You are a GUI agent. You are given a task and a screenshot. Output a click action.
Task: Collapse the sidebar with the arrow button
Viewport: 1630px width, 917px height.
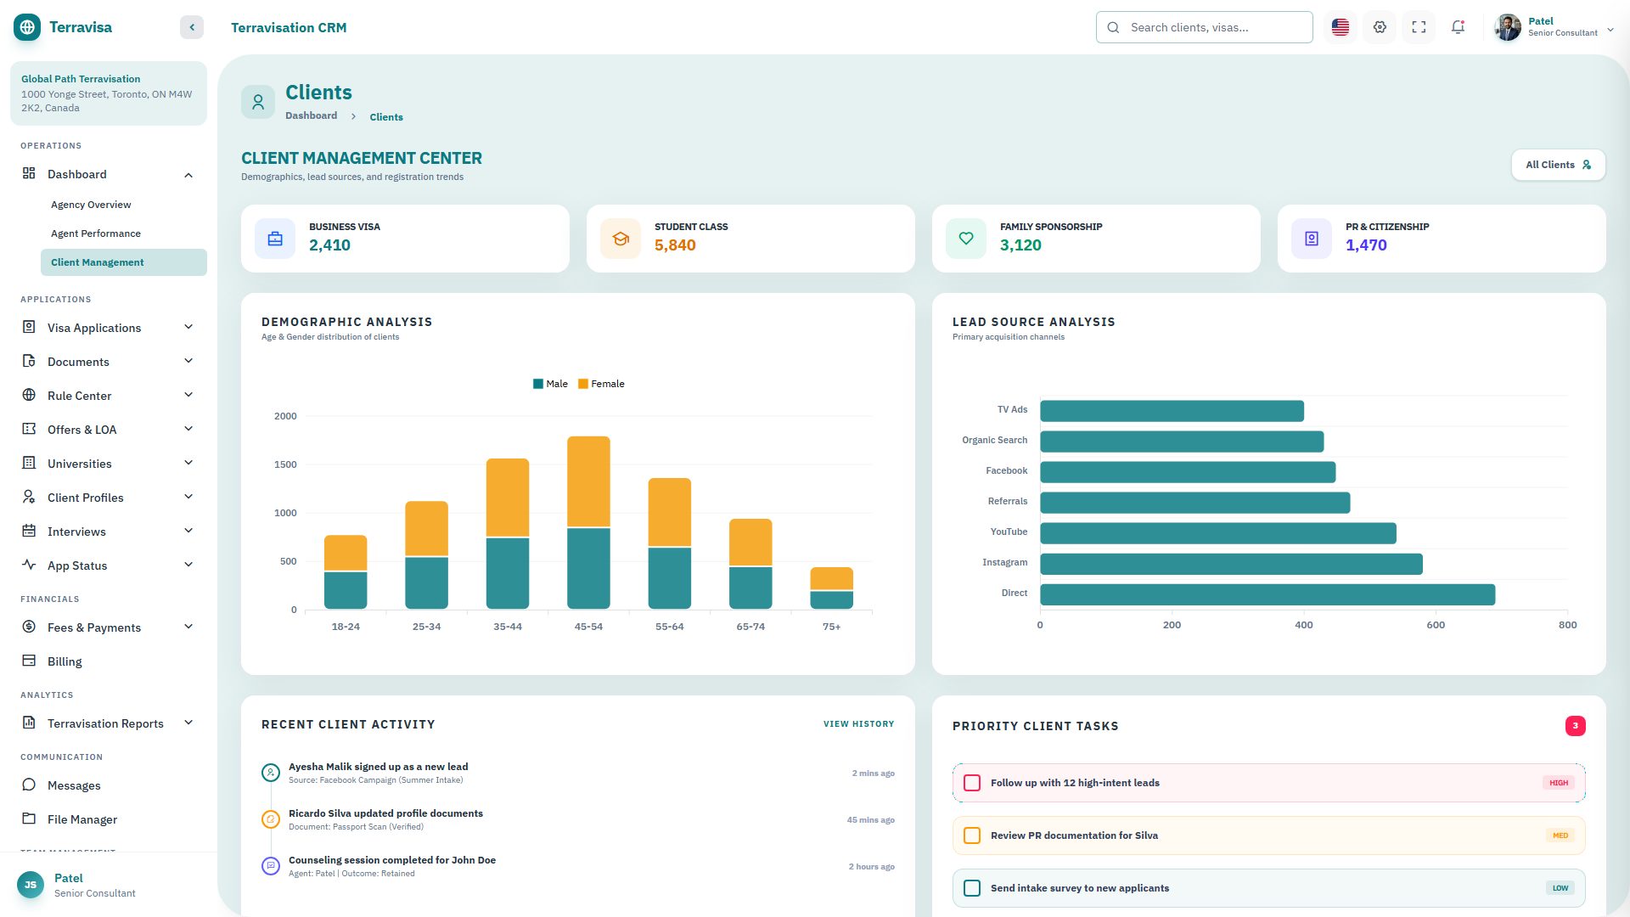(192, 27)
